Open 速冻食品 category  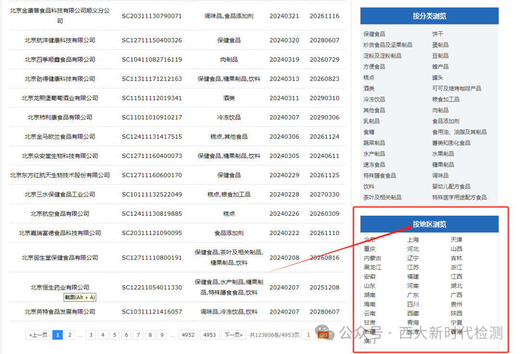(x=374, y=165)
